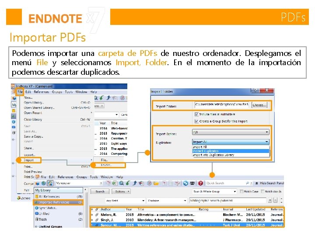Viewport: 315px width, 236px height.
Task: Click Online Search magnifier in top window toolbar
Action: pyautogui.click(x=96, y=98)
